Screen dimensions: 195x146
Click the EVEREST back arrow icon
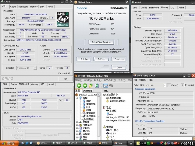79,85
